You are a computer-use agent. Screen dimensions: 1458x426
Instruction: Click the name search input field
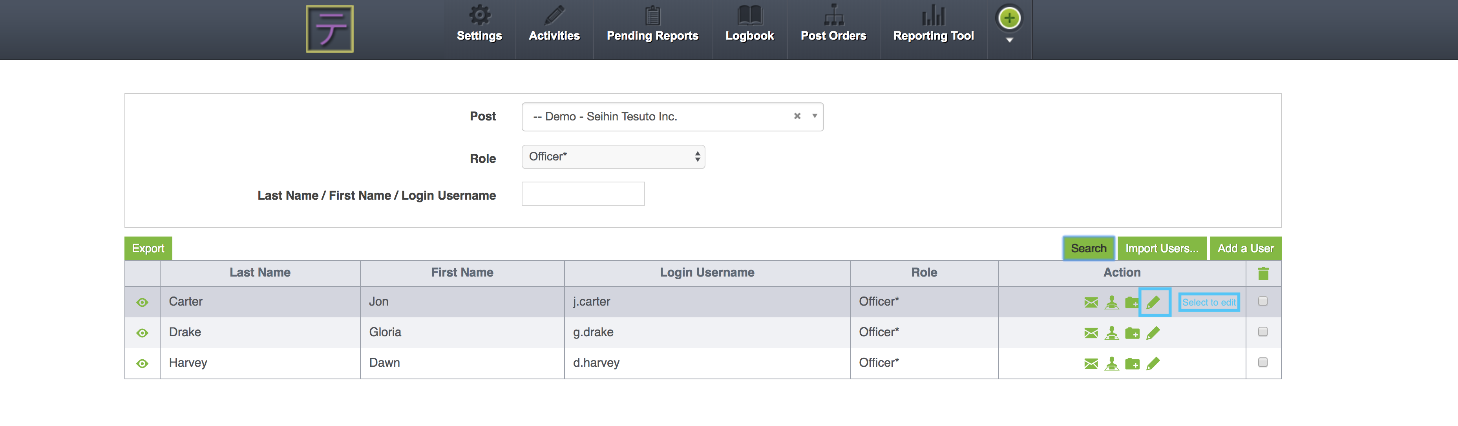[583, 194]
